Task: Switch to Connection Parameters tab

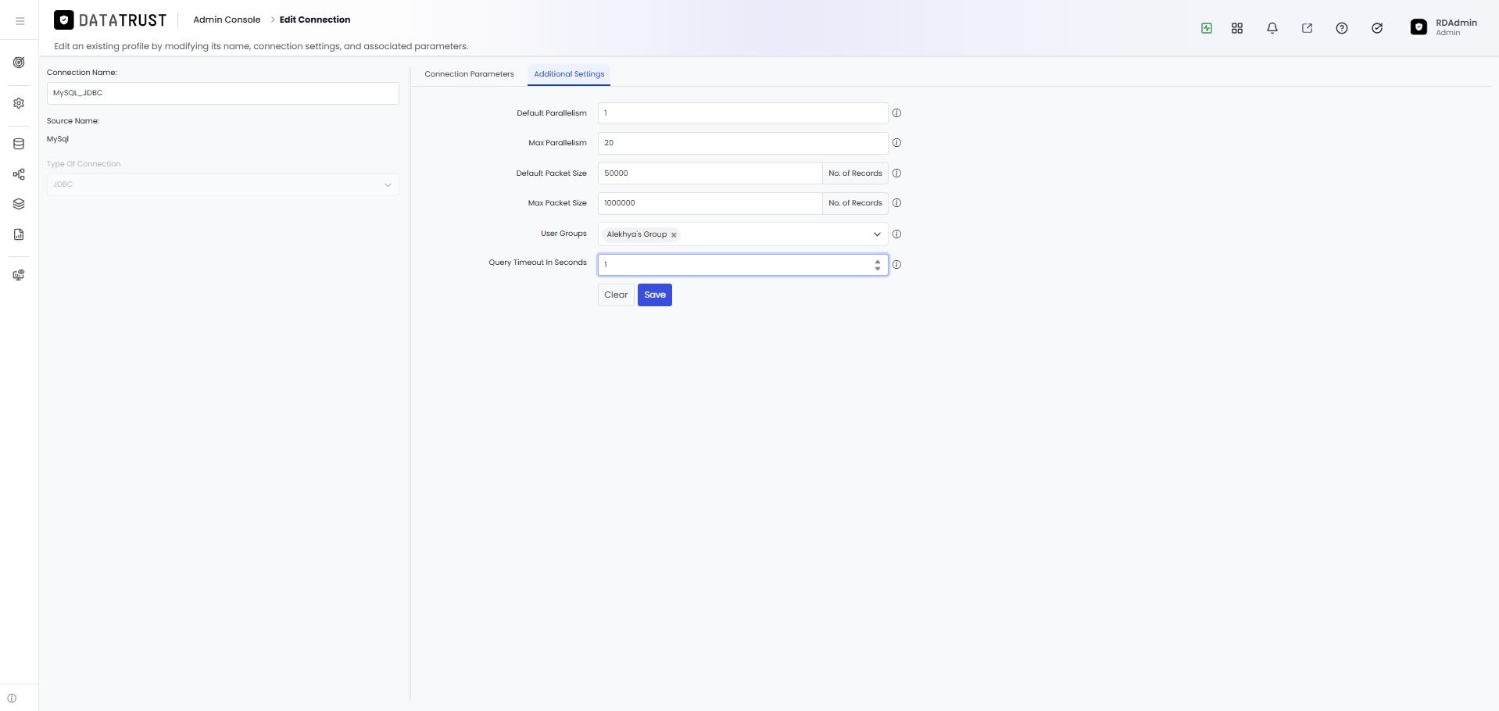Action: [469, 74]
